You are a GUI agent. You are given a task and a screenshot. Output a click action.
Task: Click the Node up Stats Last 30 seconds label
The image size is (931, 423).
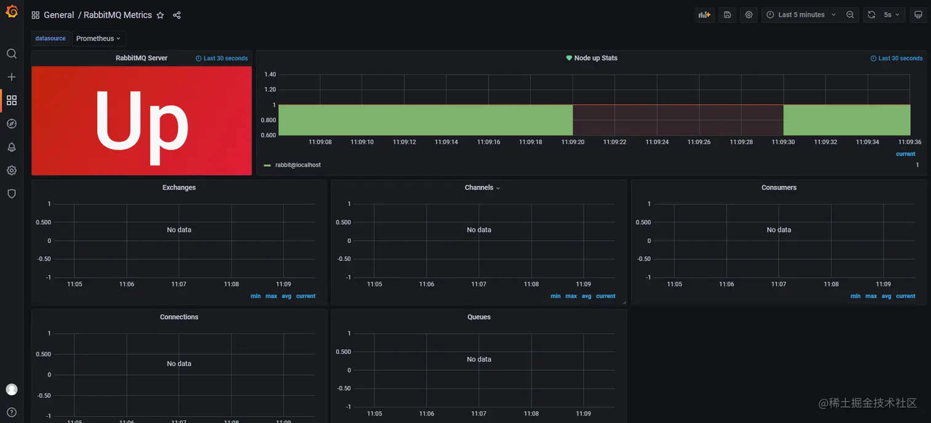pos(897,58)
